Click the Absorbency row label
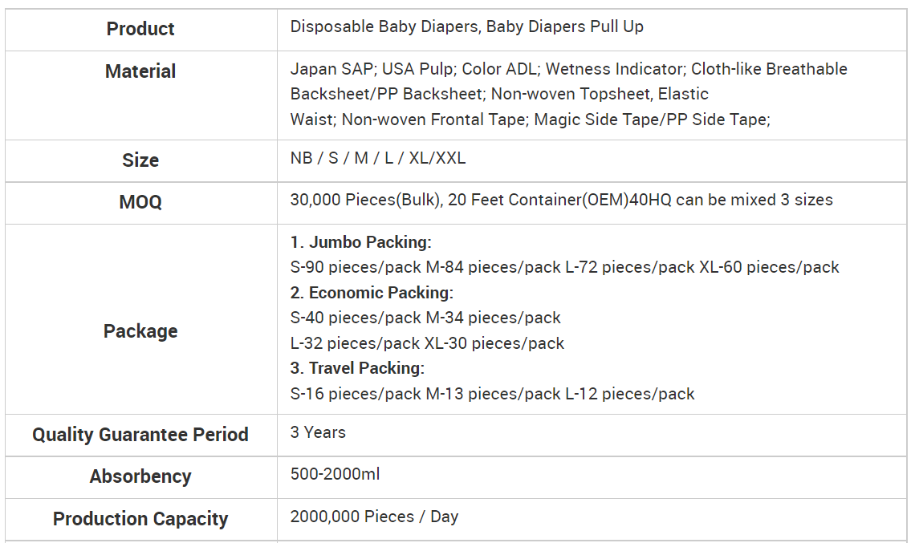The image size is (915, 543). [x=140, y=476]
